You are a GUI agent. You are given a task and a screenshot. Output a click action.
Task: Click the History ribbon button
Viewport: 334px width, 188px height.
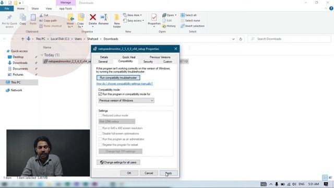[169, 26]
